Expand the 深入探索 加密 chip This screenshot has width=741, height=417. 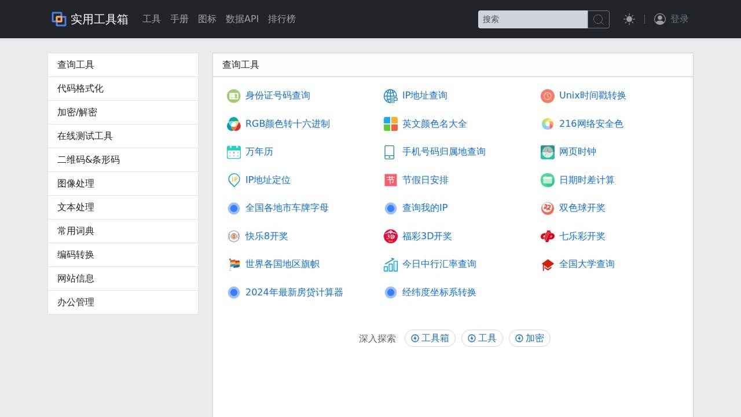(529, 338)
